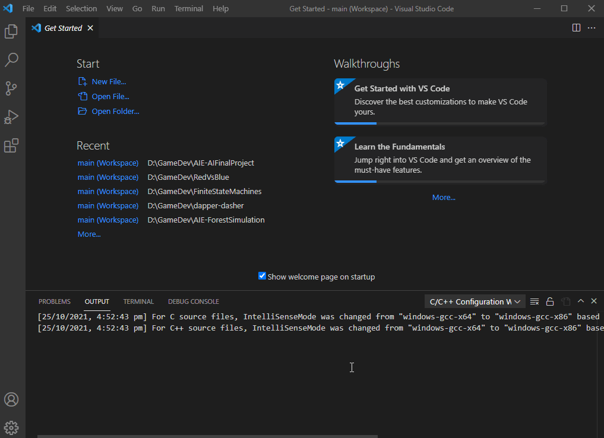Close the Get Started tab
604x438 pixels.
pos(90,28)
